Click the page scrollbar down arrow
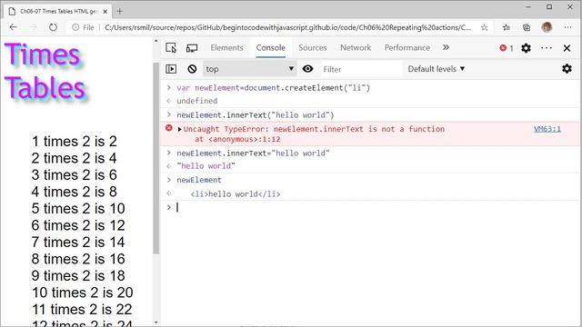 pos(156,322)
